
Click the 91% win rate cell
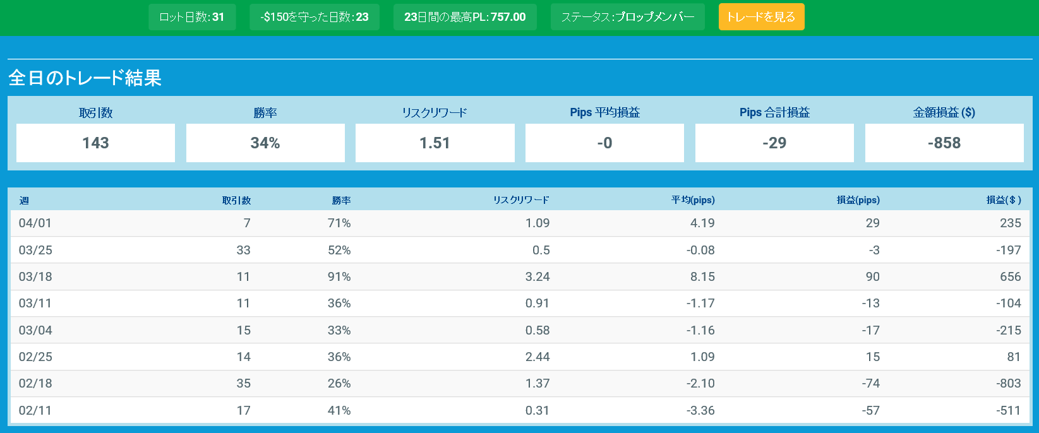(339, 276)
